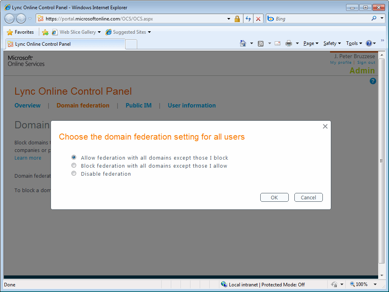Close the federation dialog with the X
The height and width of the screenshot is (292, 389).
point(325,126)
